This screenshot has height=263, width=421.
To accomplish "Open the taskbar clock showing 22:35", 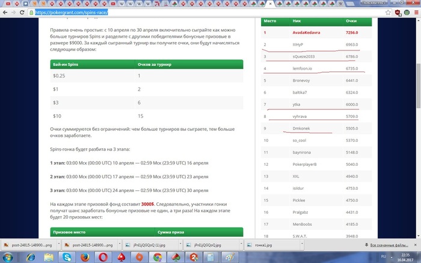I will 405,258.
